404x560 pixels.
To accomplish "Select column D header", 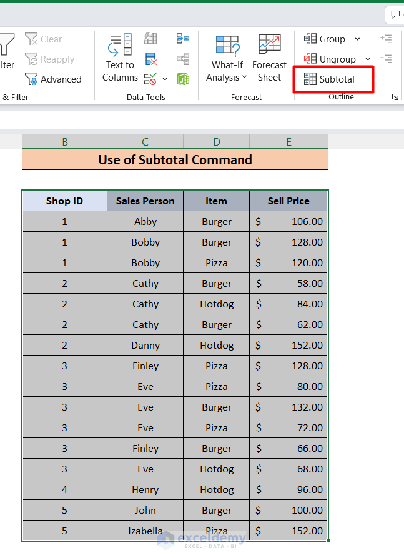I will pos(216,142).
